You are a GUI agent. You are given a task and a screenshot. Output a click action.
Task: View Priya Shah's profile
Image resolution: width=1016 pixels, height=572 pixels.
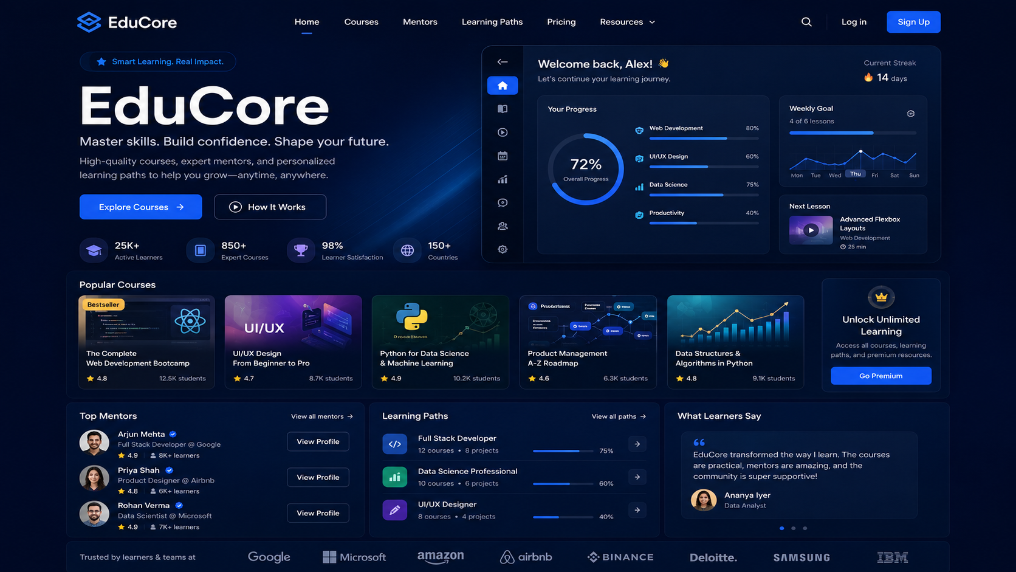(x=318, y=477)
